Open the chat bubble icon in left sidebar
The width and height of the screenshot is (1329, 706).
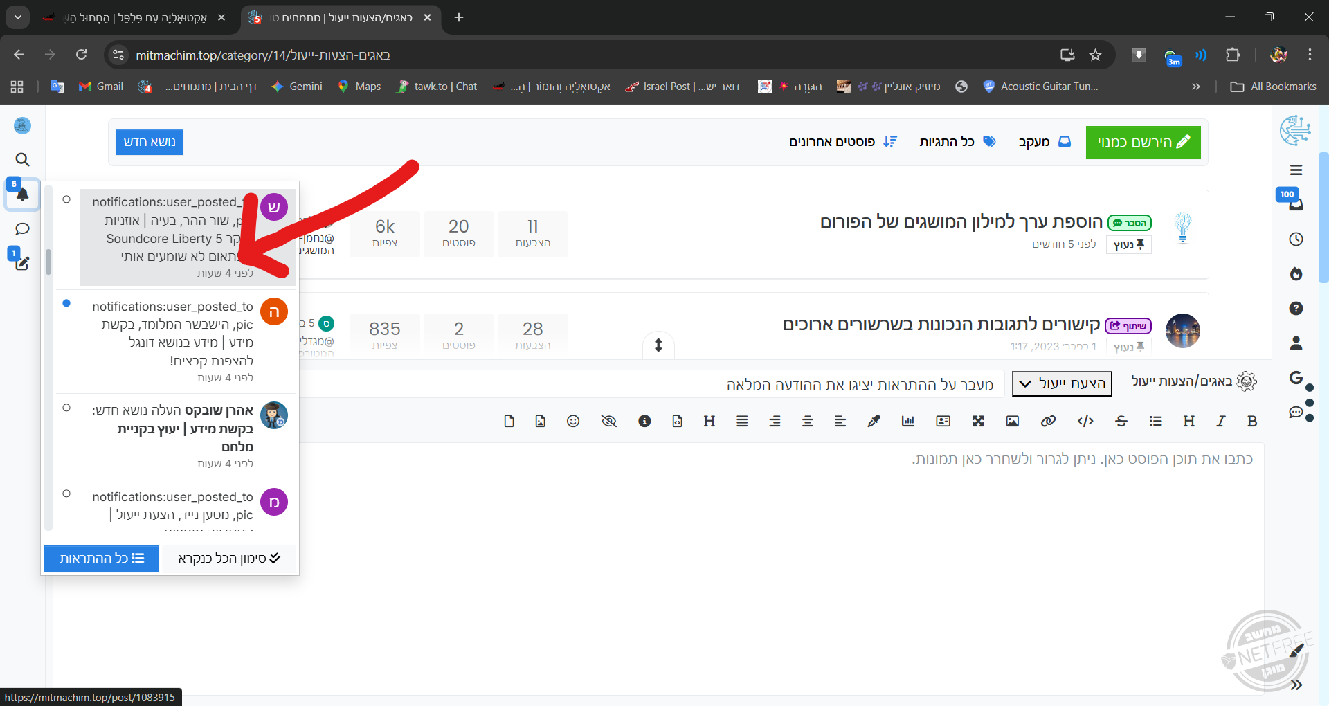pyautogui.click(x=22, y=229)
